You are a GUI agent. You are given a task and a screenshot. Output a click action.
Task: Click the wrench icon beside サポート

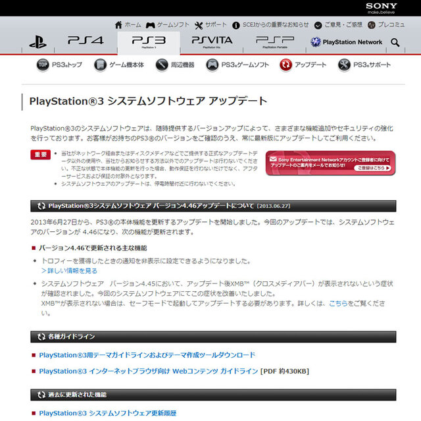199,25
